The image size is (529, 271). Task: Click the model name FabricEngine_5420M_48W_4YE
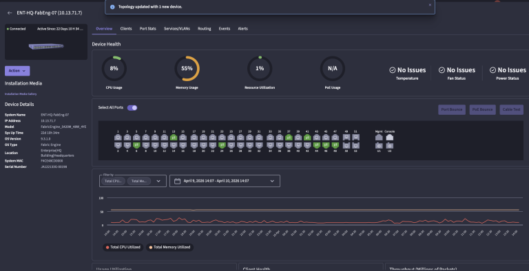[x=63, y=127]
